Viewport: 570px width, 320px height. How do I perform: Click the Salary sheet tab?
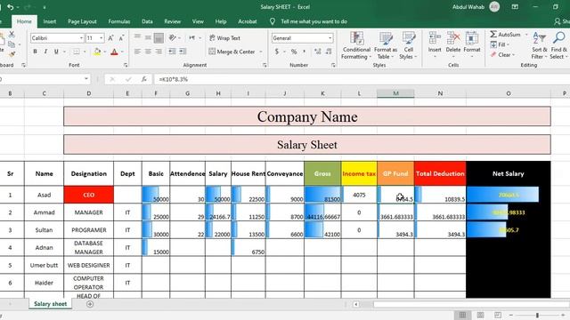pos(50,304)
